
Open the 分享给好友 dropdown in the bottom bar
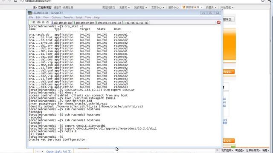tap(253, 150)
